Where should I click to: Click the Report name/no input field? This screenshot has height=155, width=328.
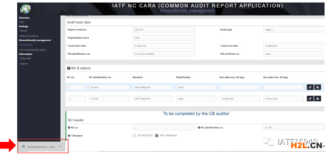[164, 29]
